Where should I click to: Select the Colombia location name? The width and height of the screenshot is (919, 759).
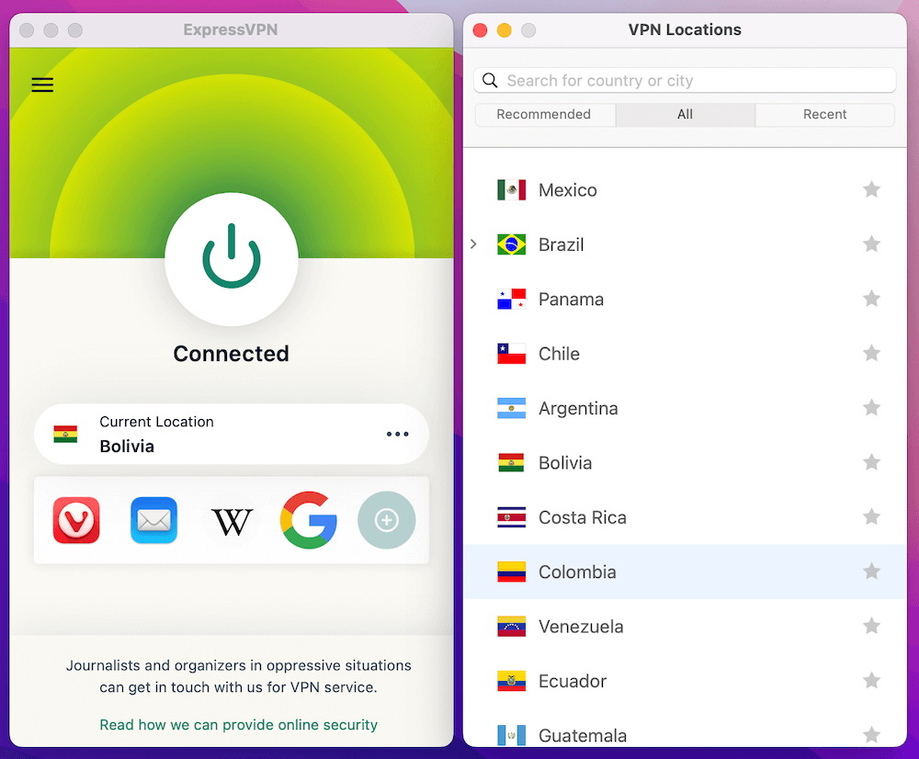pyautogui.click(x=577, y=572)
